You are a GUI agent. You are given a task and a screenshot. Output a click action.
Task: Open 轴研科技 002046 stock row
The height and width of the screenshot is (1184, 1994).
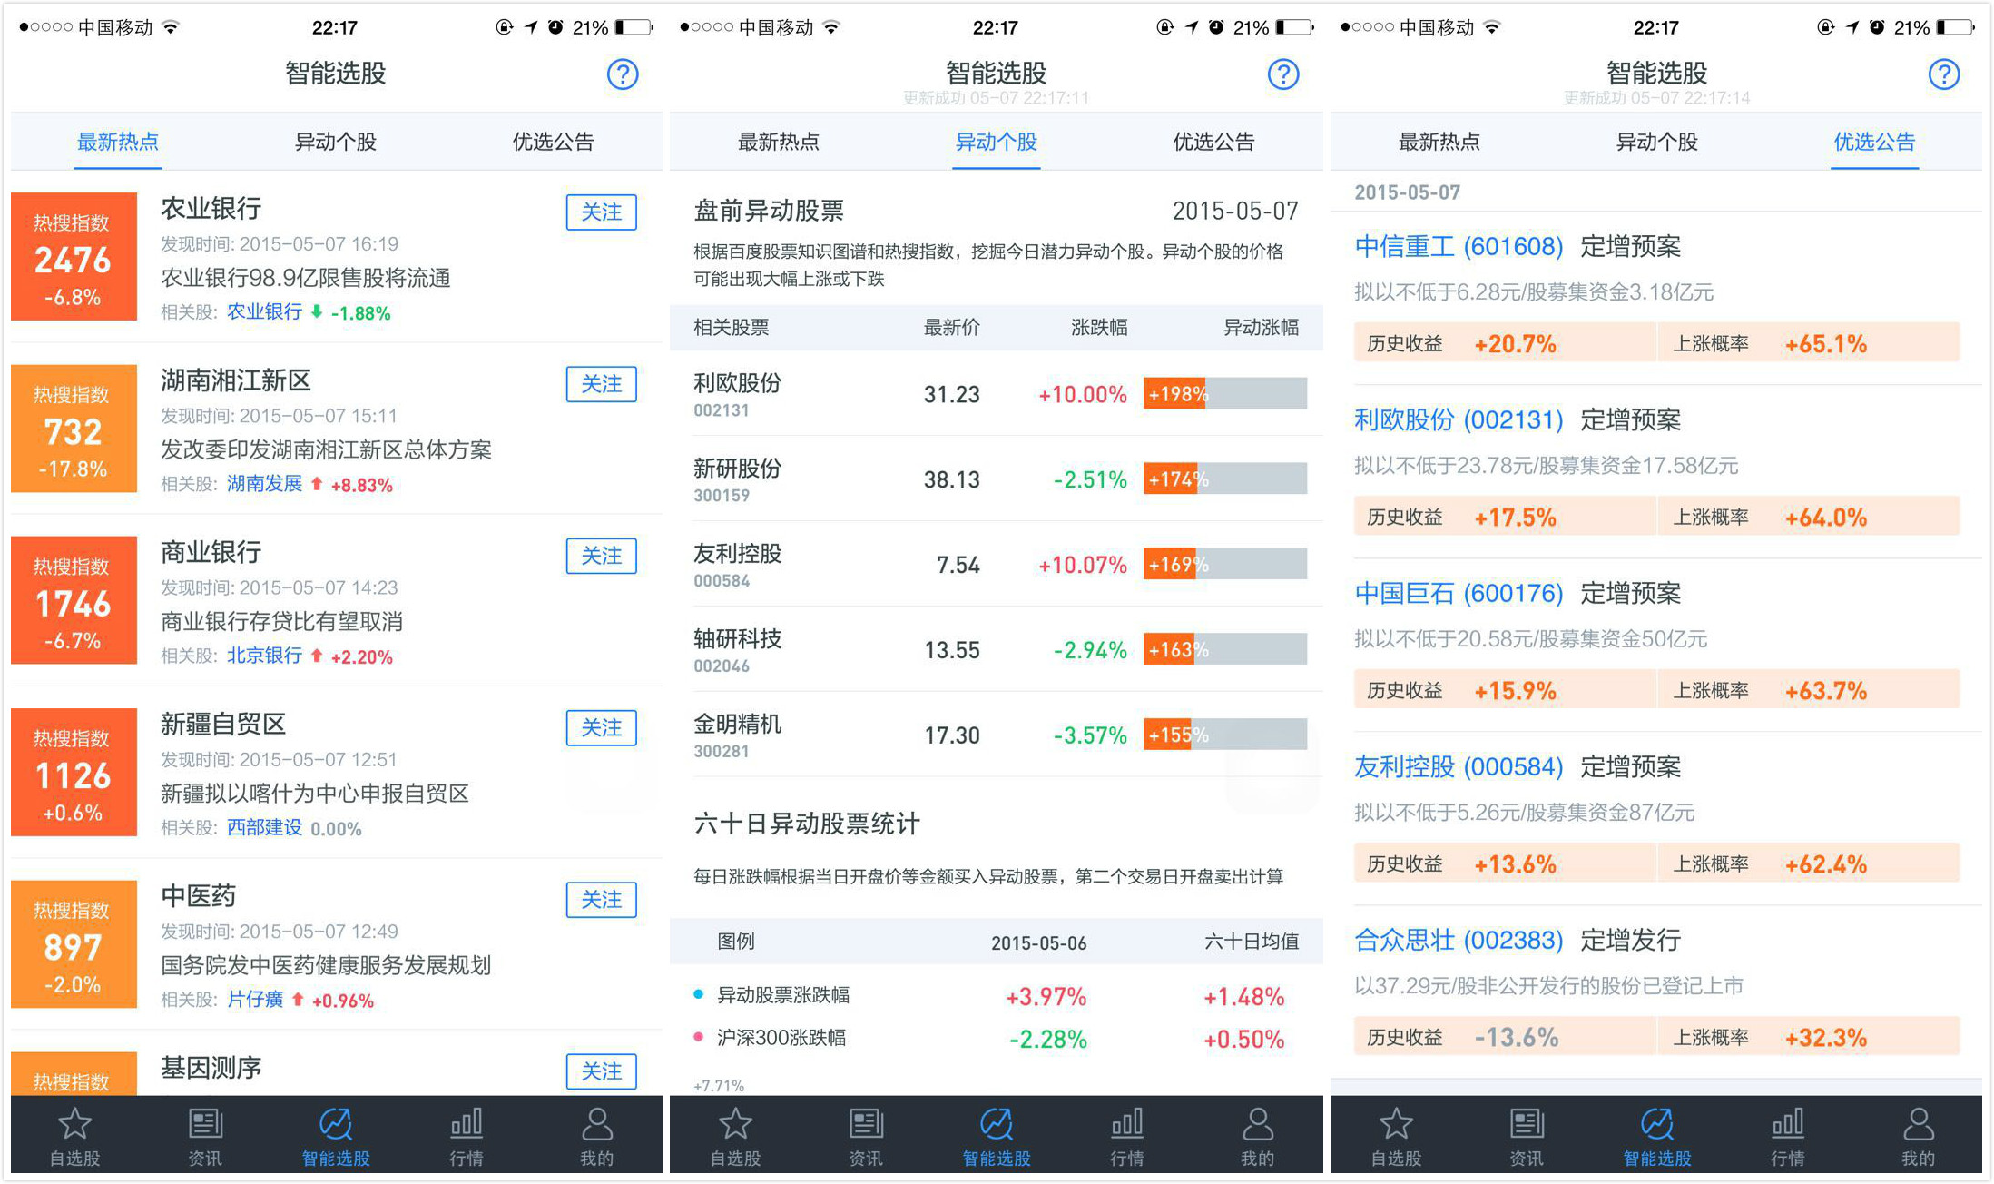[x=997, y=649]
